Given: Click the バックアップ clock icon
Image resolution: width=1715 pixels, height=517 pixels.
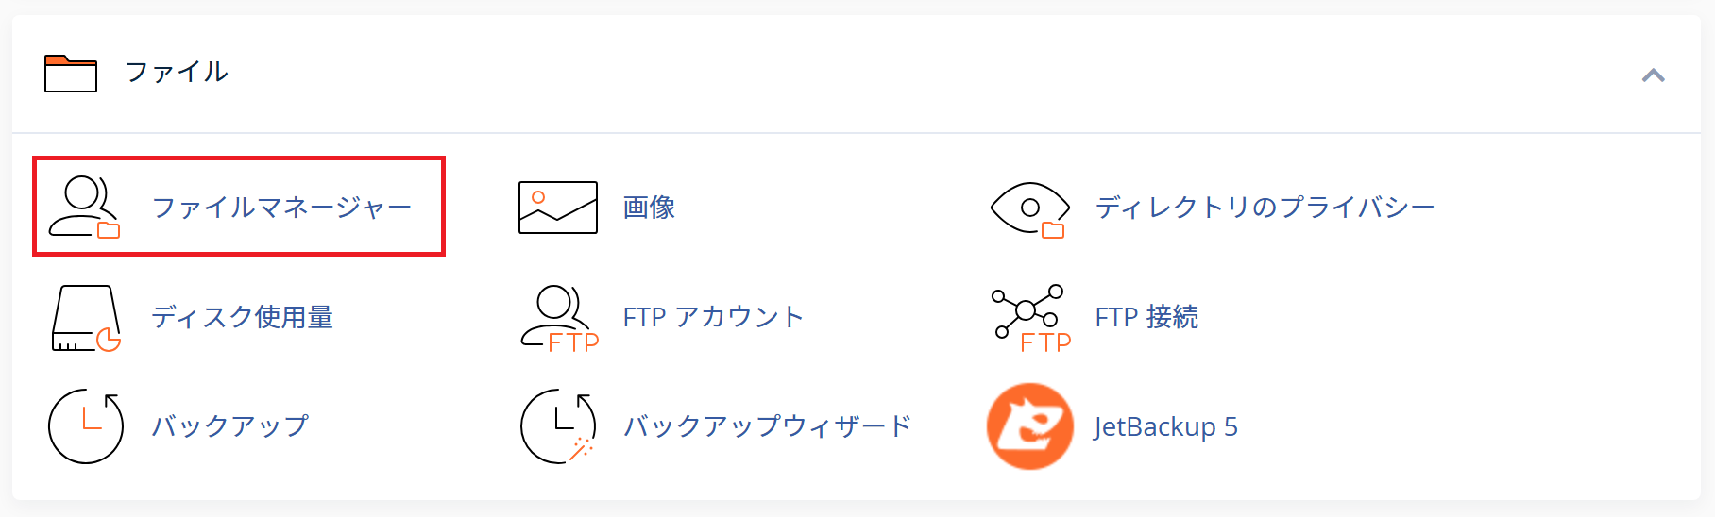Looking at the screenshot, I should pyautogui.click(x=86, y=426).
